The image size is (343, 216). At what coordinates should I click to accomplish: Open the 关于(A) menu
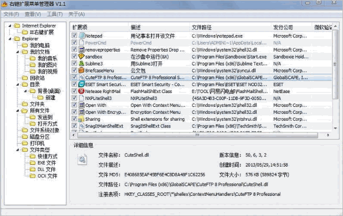pyautogui.click(x=77, y=14)
